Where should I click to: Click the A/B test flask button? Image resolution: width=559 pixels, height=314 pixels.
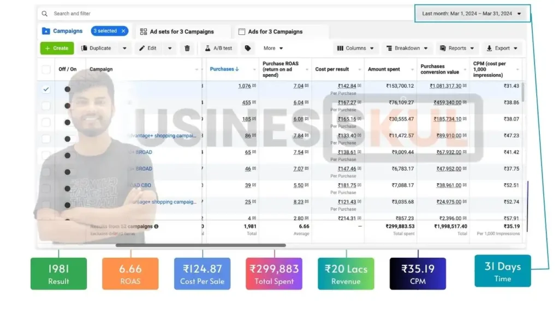pos(218,49)
